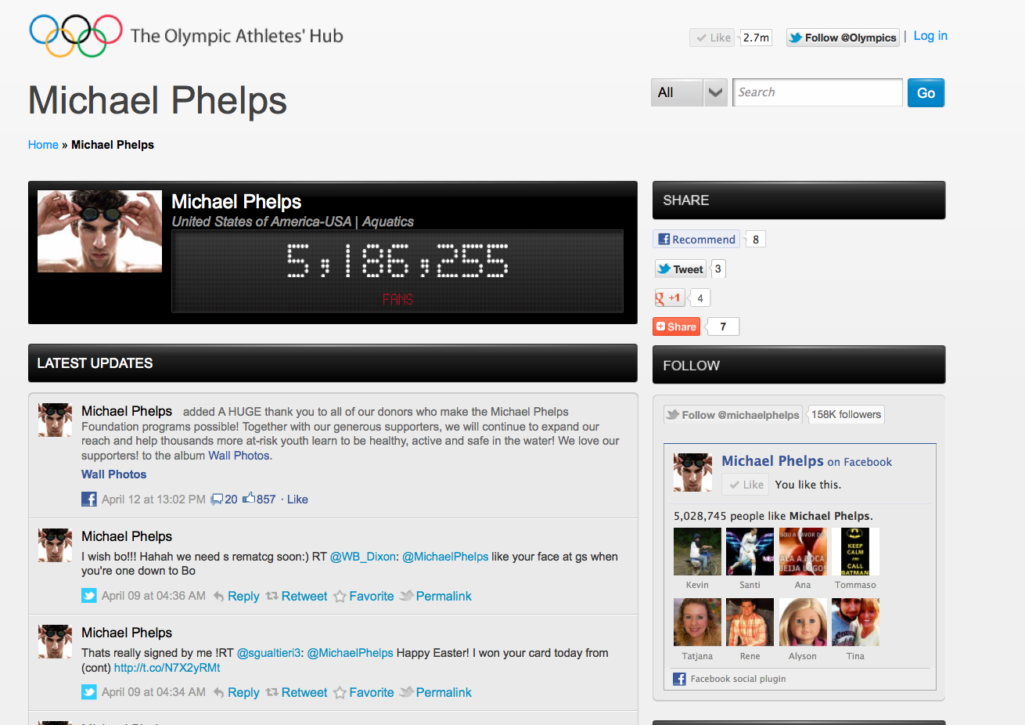The image size is (1025, 725).
Task: Retweet the 04:34 AM tweet
Action: [297, 693]
